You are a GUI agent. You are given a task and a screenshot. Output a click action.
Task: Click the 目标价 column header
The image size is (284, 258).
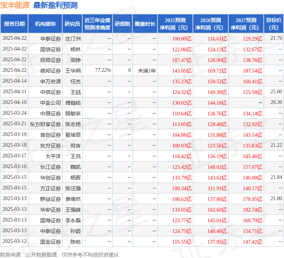coord(274,24)
